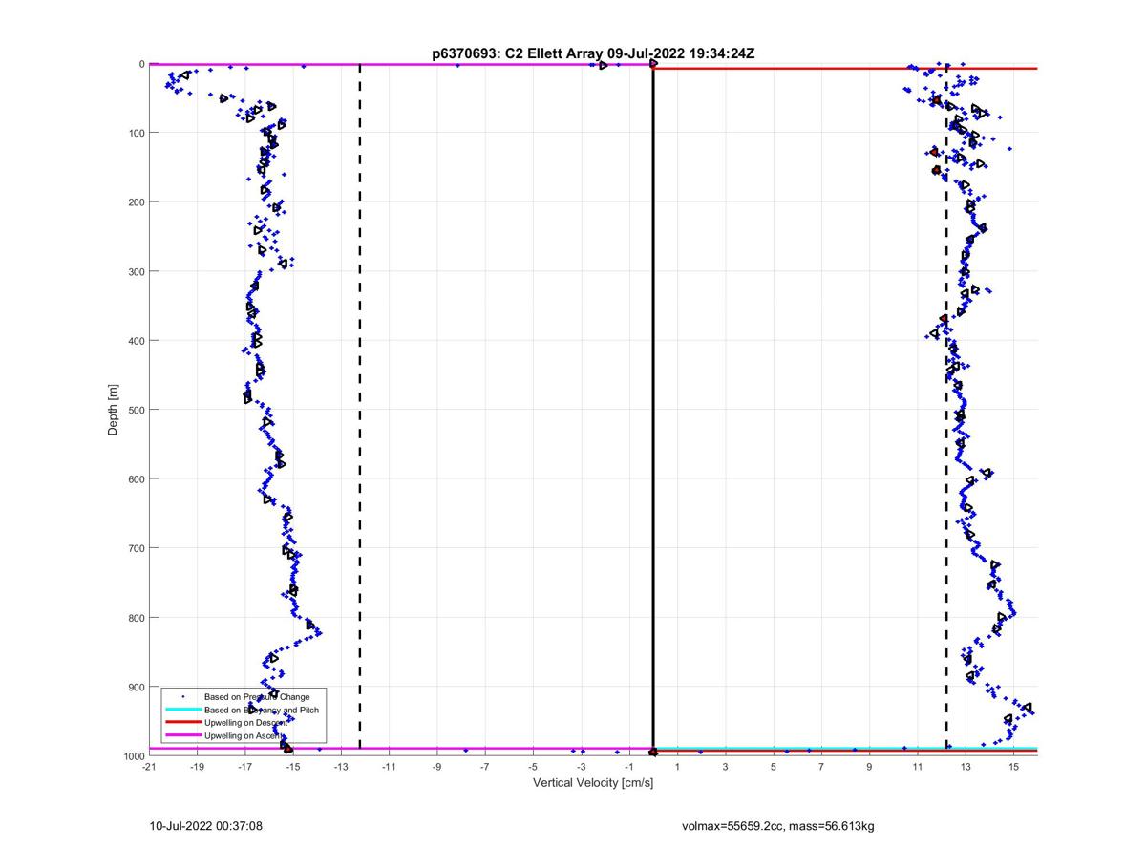Click the cyan line sample in legend
1146x849 pixels.
click(182, 710)
